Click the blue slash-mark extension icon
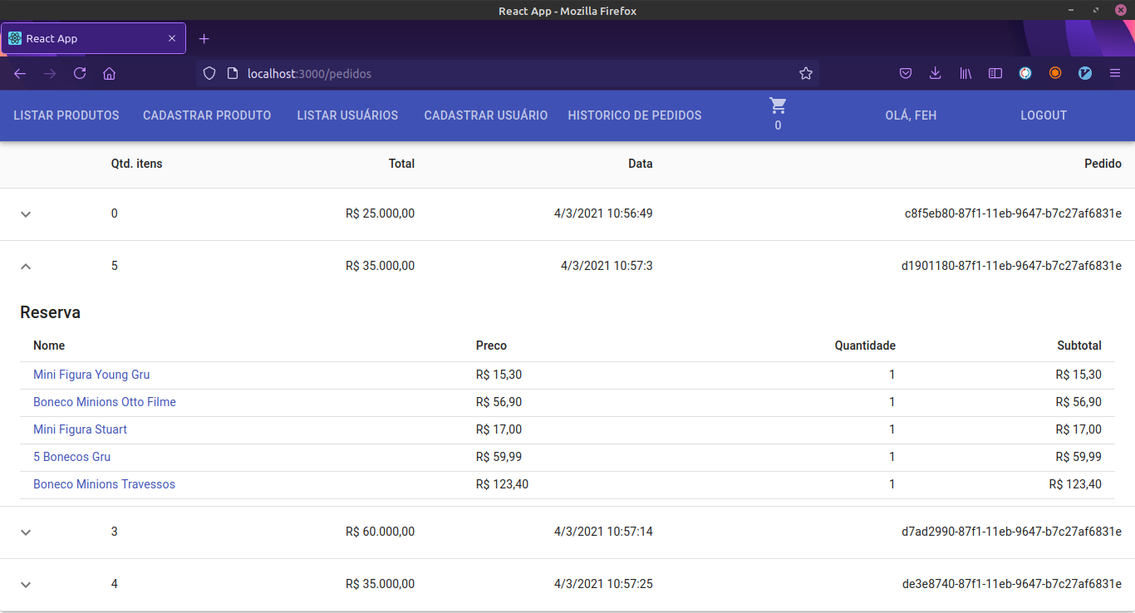1135x613 pixels. (1085, 73)
